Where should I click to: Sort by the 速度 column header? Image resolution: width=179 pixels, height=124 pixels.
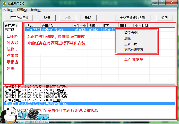point(110,26)
